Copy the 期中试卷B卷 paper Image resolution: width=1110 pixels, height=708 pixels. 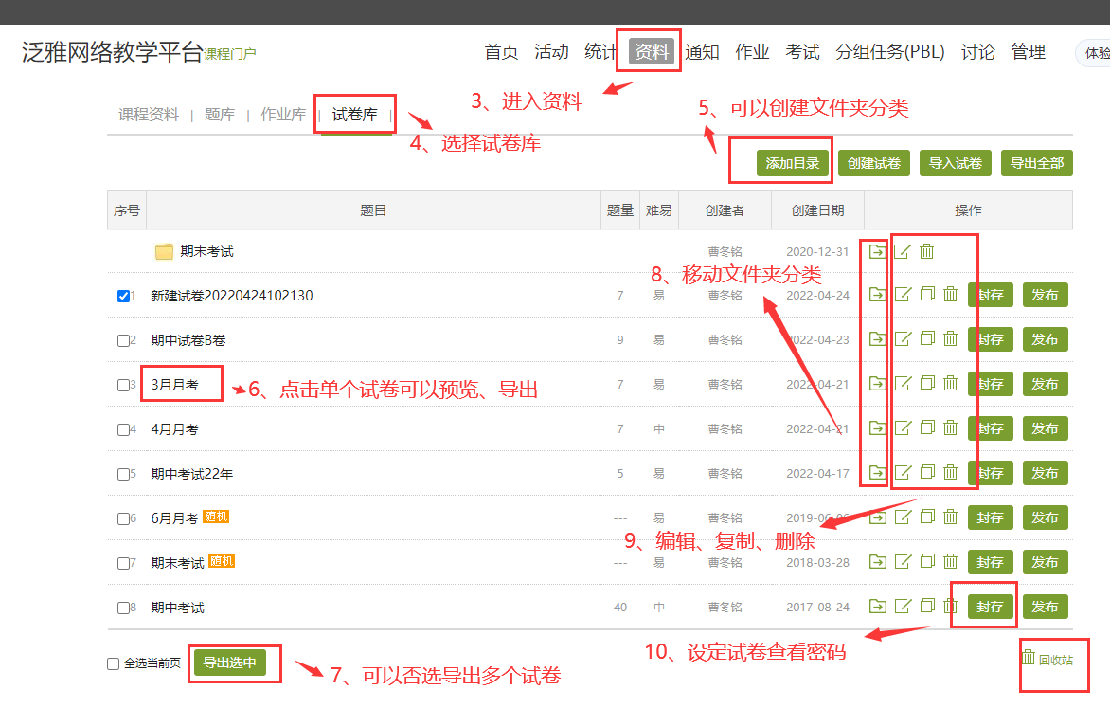coord(927,338)
